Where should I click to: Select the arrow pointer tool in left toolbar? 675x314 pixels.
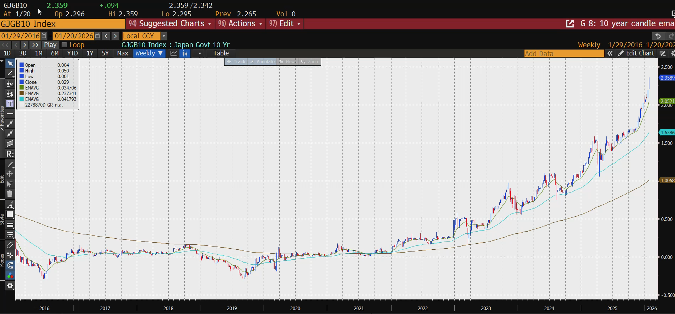[10, 64]
